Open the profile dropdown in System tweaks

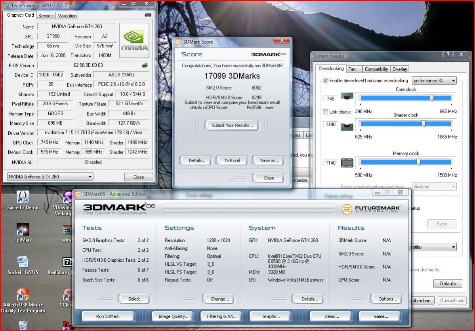point(434,247)
